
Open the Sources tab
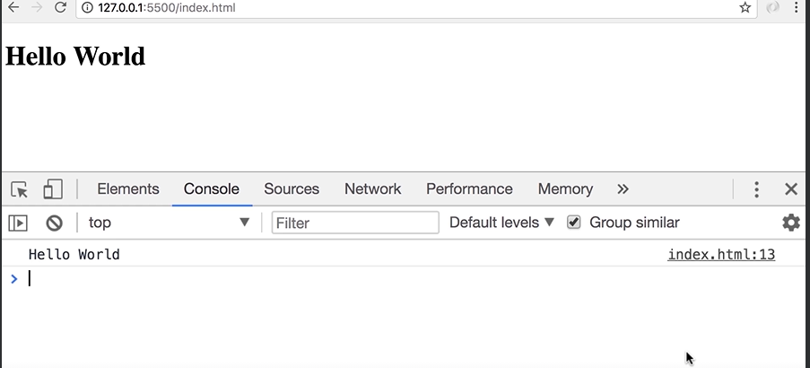[292, 189]
